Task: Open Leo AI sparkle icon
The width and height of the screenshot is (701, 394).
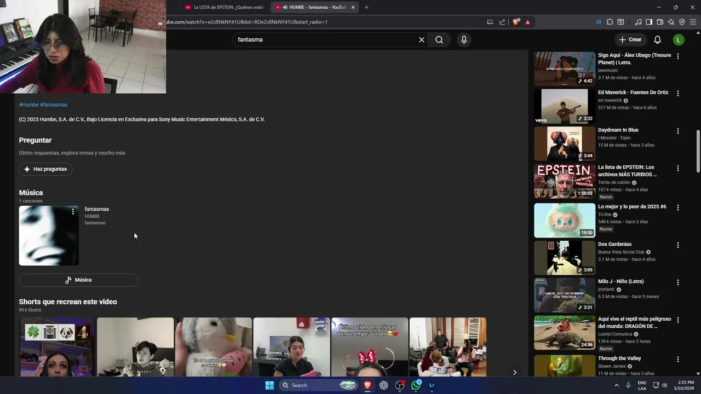Action: tap(671, 22)
